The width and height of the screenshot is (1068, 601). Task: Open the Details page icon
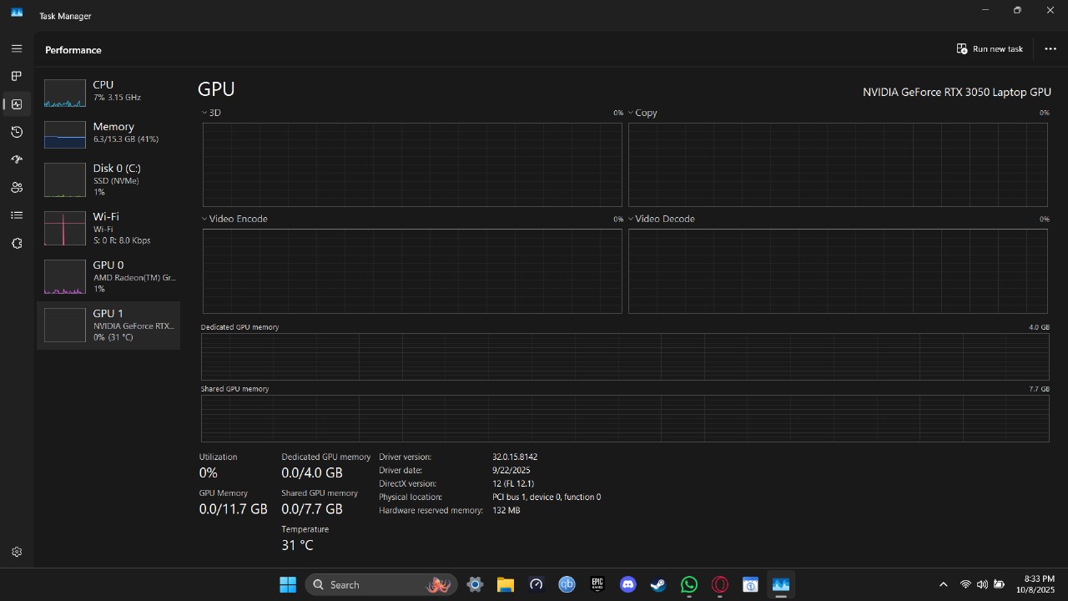[x=16, y=215]
